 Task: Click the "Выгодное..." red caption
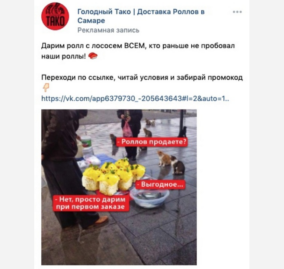(x=160, y=184)
